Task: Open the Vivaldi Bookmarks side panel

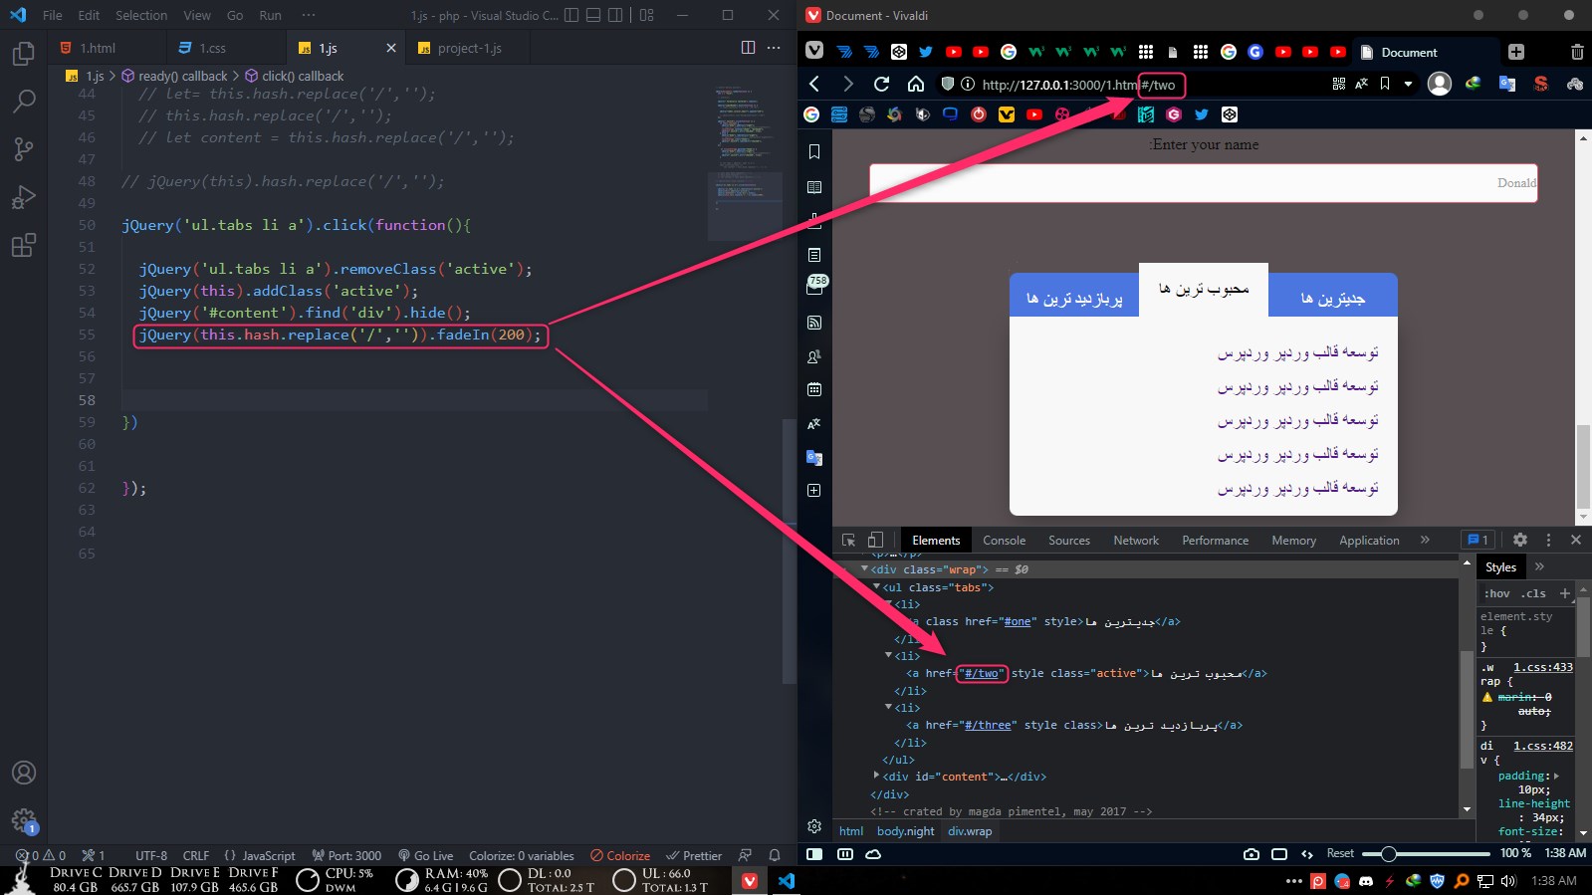Action: [814, 151]
